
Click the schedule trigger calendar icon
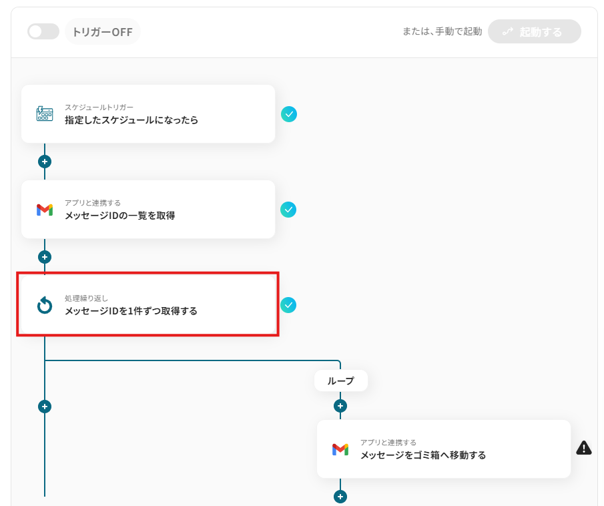point(45,114)
